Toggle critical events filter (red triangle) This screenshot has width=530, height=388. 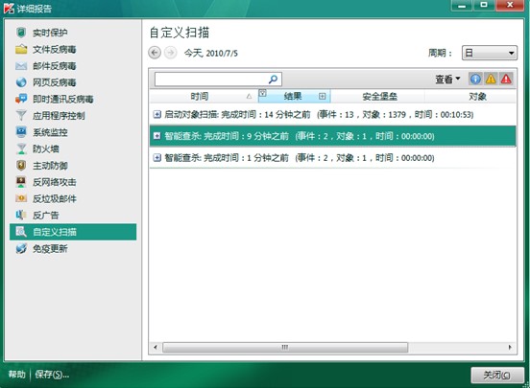(506, 79)
